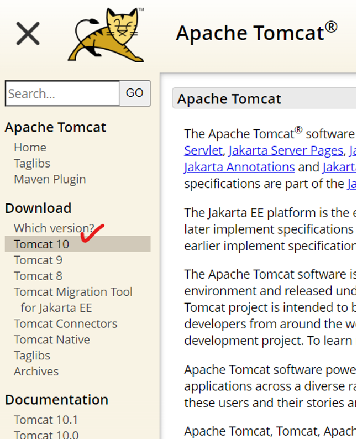Open Tomcat 10.1 documentation
The width and height of the screenshot is (357, 439).
[46, 420]
